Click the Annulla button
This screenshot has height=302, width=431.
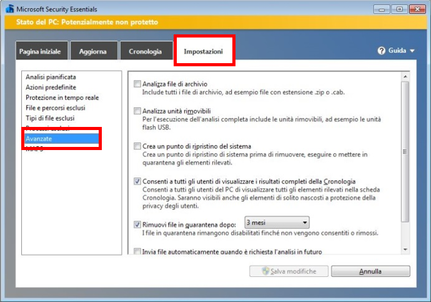370,271
